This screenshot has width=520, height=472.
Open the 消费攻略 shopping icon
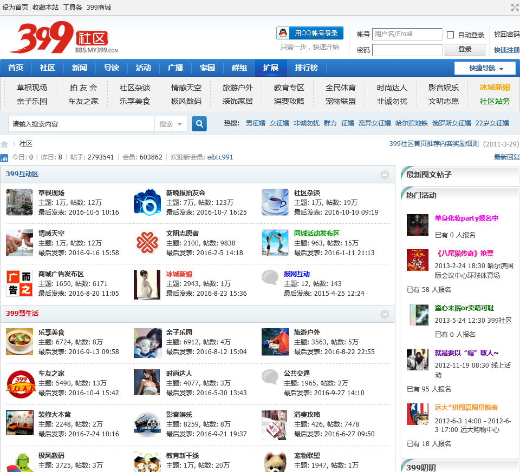coord(274,425)
